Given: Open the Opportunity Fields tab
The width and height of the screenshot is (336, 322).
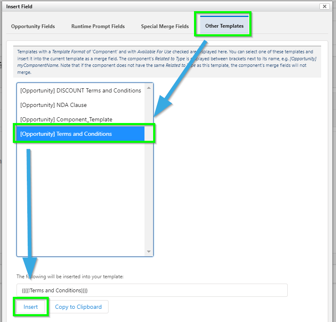Looking at the screenshot, I should tap(33, 26).
